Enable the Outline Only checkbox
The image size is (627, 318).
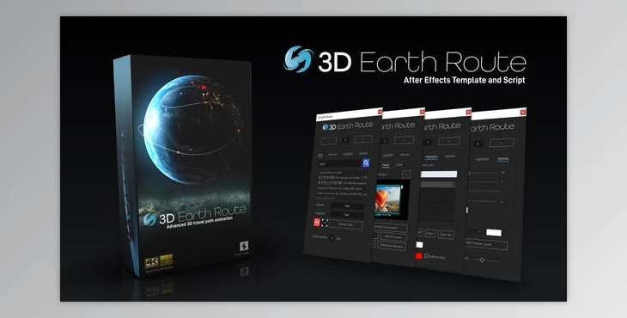(x=426, y=256)
